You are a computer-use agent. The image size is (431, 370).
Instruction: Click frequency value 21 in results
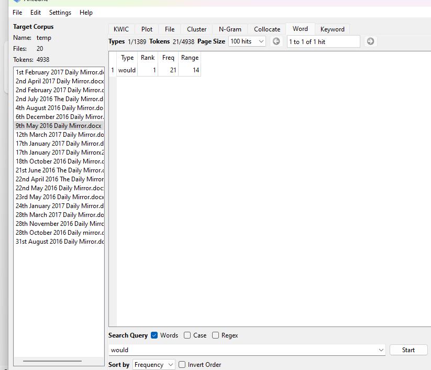168,70
